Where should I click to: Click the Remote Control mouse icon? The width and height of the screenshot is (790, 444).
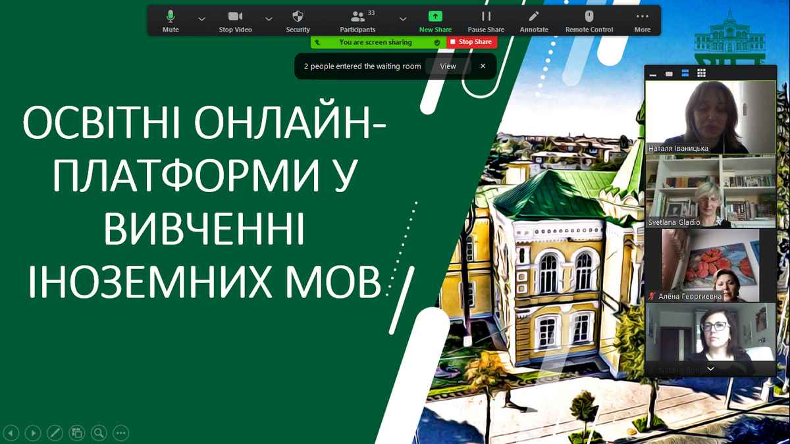click(x=589, y=20)
